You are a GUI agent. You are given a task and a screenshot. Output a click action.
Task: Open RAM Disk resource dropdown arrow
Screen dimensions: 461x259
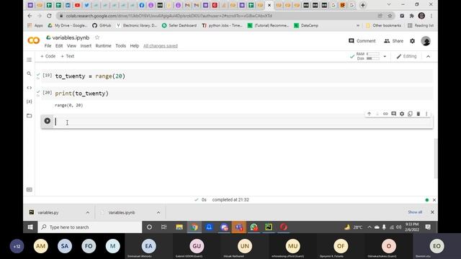385,56
